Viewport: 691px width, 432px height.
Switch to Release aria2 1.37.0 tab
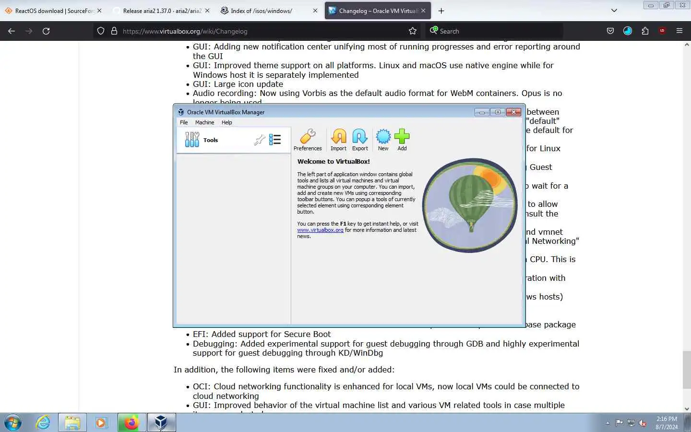[x=162, y=11]
